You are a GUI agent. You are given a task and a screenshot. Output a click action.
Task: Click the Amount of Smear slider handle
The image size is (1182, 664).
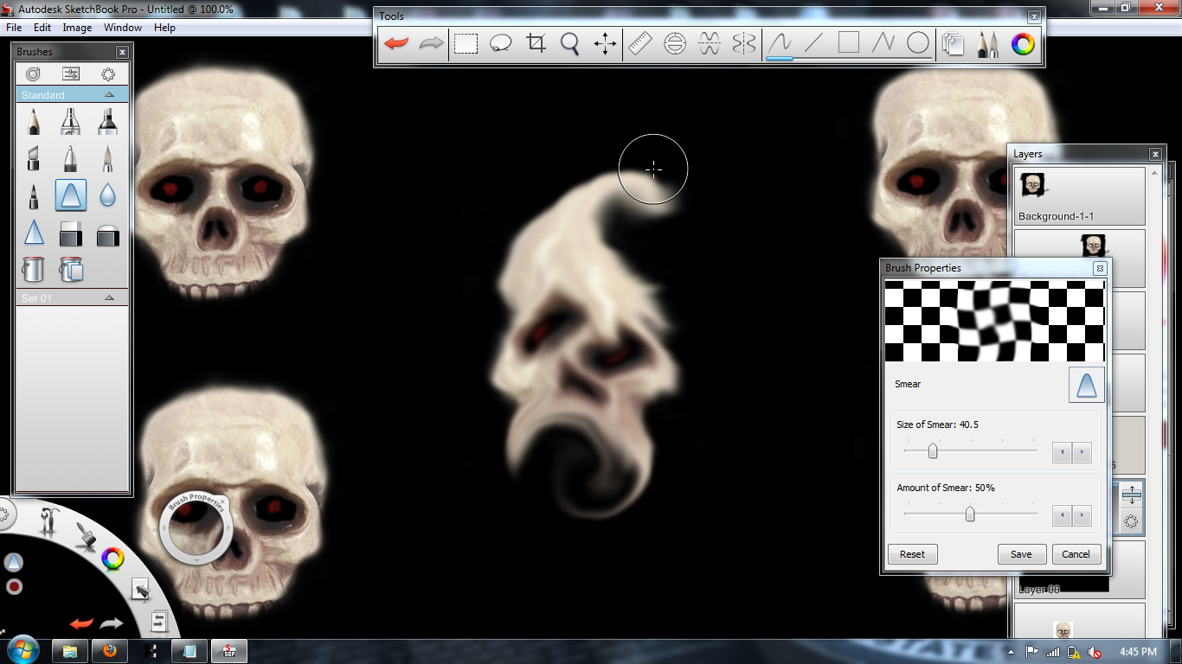(970, 514)
